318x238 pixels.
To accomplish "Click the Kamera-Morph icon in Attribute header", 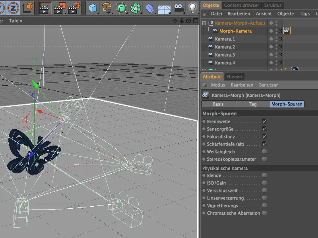I will [206, 95].
